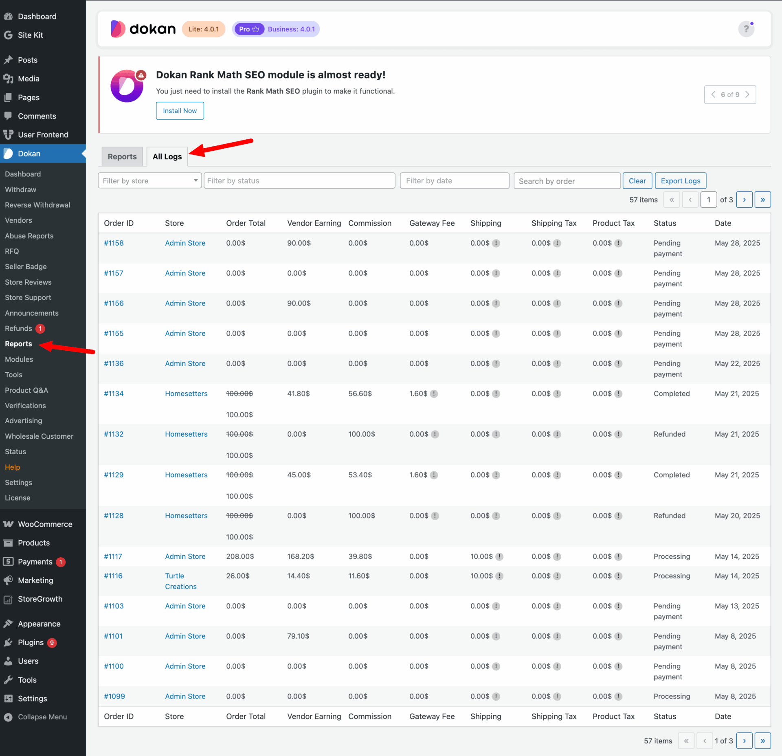
Task: Click Gateway Fee info icon for order #1129
Action: (434, 475)
